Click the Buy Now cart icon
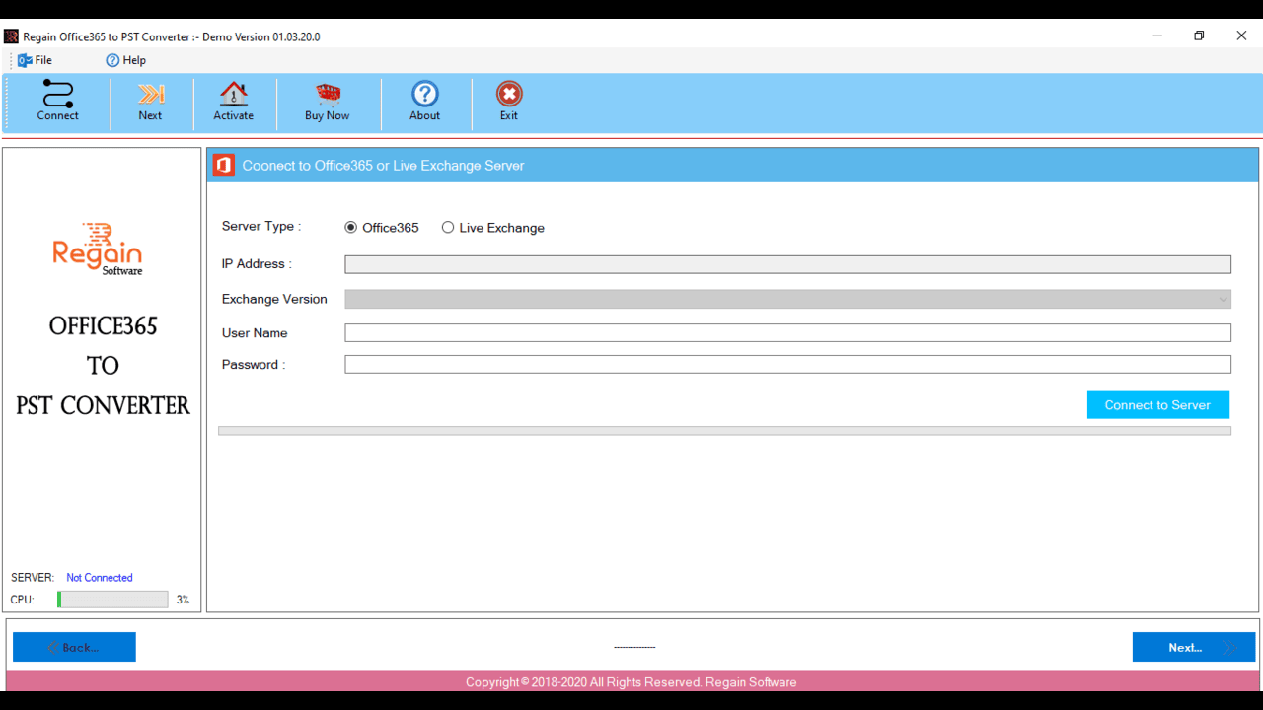This screenshot has width=1263, height=710. [328, 94]
